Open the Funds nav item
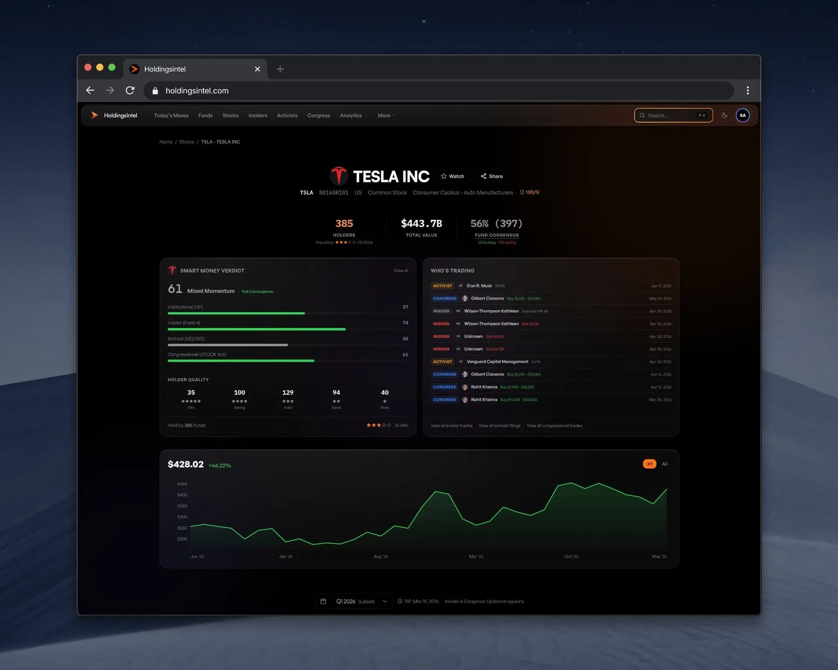This screenshot has height=670, width=838. pos(205,116)
